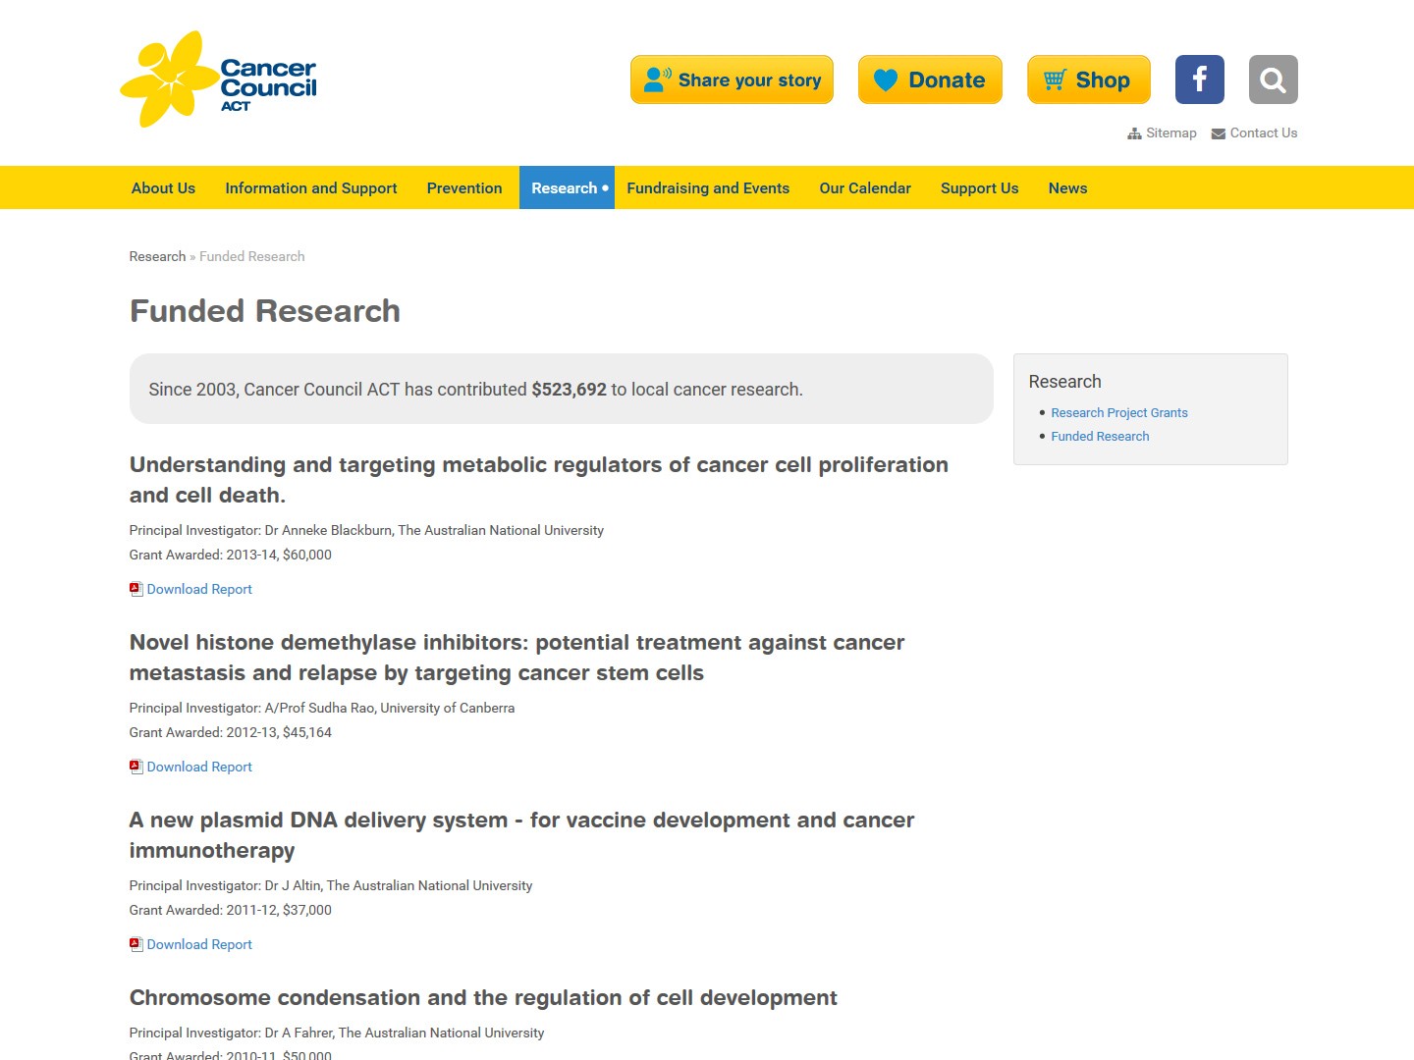Click the Contact Us envelope icon
Viewport: 1414px width, 1060px height.
[1219, 133]
